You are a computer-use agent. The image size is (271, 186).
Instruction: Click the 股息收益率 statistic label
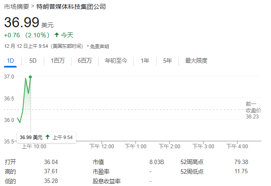tap(107, 181)
